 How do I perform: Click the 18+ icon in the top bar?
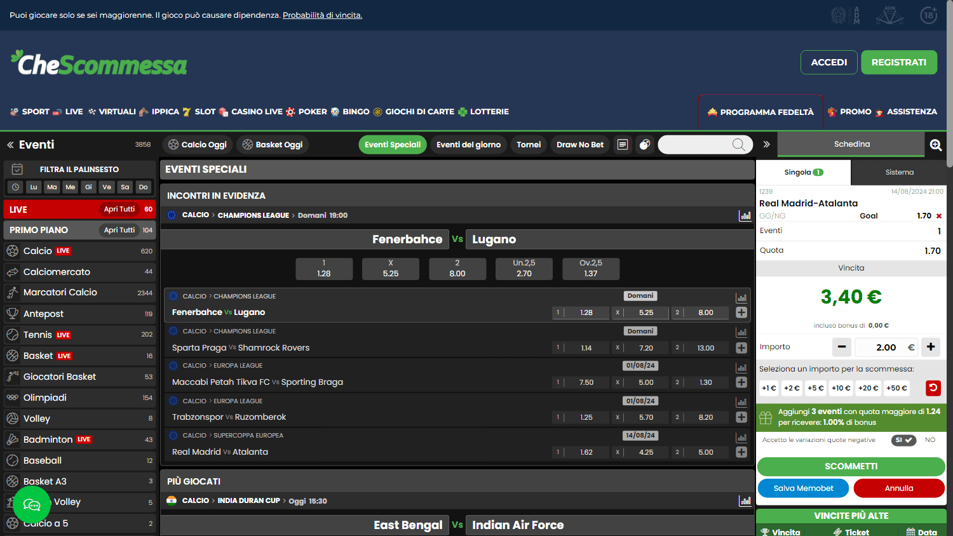pyautogui.click(x=929, y=15)
